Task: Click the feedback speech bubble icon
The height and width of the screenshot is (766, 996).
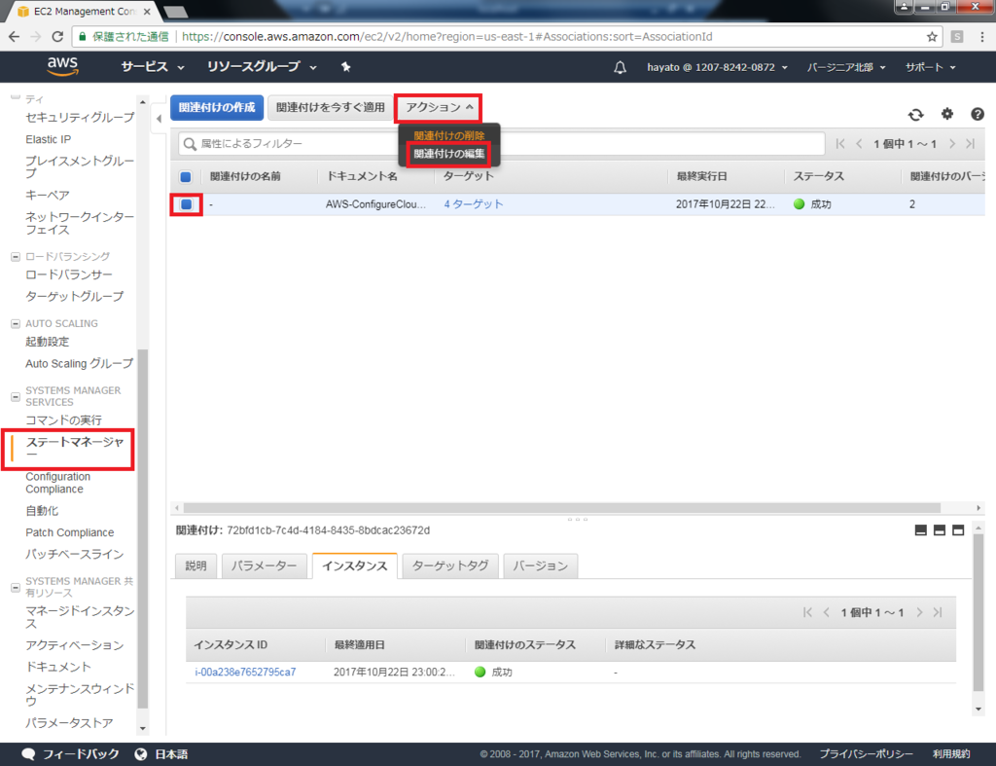Action: tap(28, 754)
